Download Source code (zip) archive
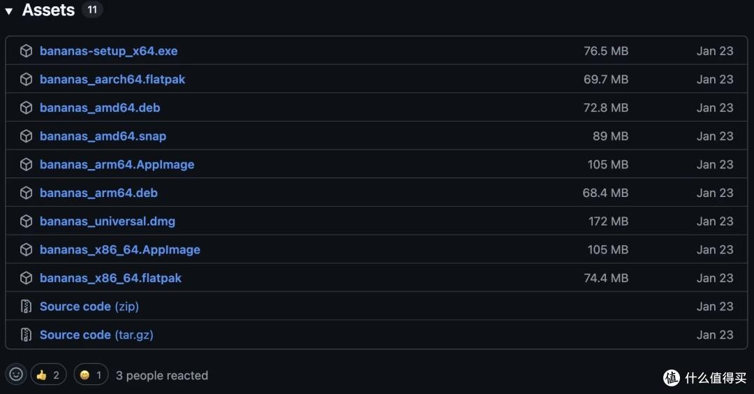754x394 pixels. pyautogui.click(x=89, y=307)
